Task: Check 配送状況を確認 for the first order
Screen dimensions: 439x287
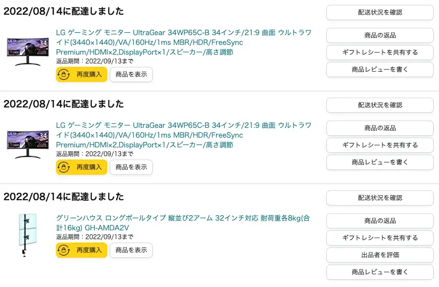Action: point(380,12)
